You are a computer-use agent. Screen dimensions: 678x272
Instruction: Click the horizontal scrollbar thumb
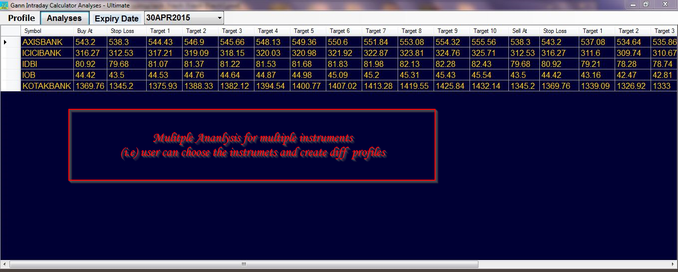244,264
